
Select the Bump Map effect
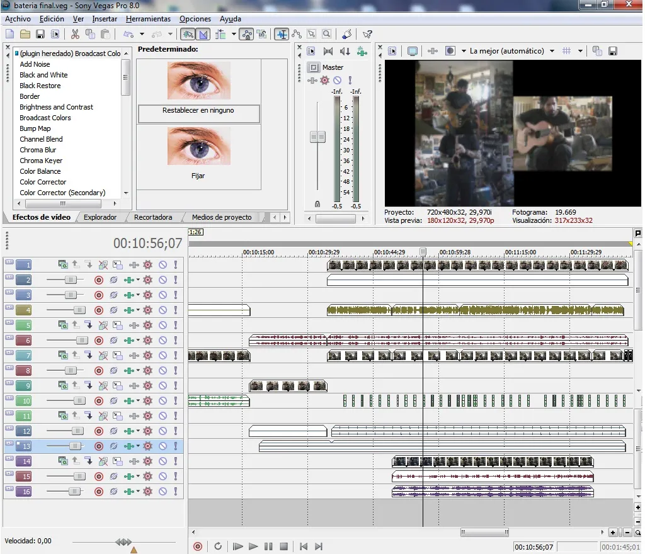pyautogui.click(x=35, y=128)
